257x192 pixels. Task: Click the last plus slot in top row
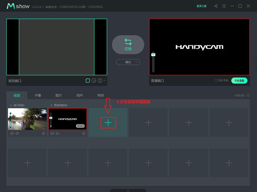click(x=229, y=123)
